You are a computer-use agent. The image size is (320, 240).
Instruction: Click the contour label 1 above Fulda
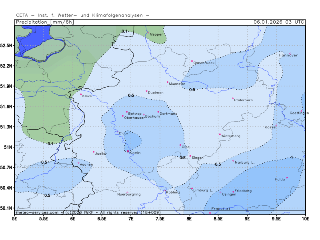pos(292,158)
